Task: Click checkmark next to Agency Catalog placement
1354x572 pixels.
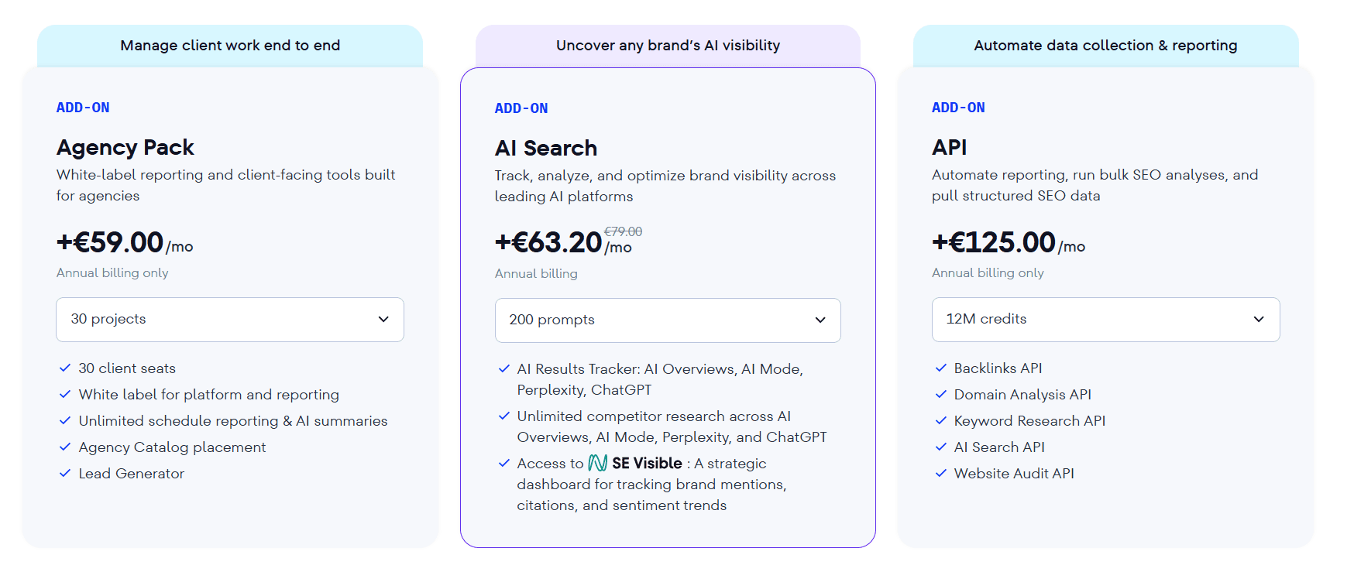Action: tap(65, 447)
